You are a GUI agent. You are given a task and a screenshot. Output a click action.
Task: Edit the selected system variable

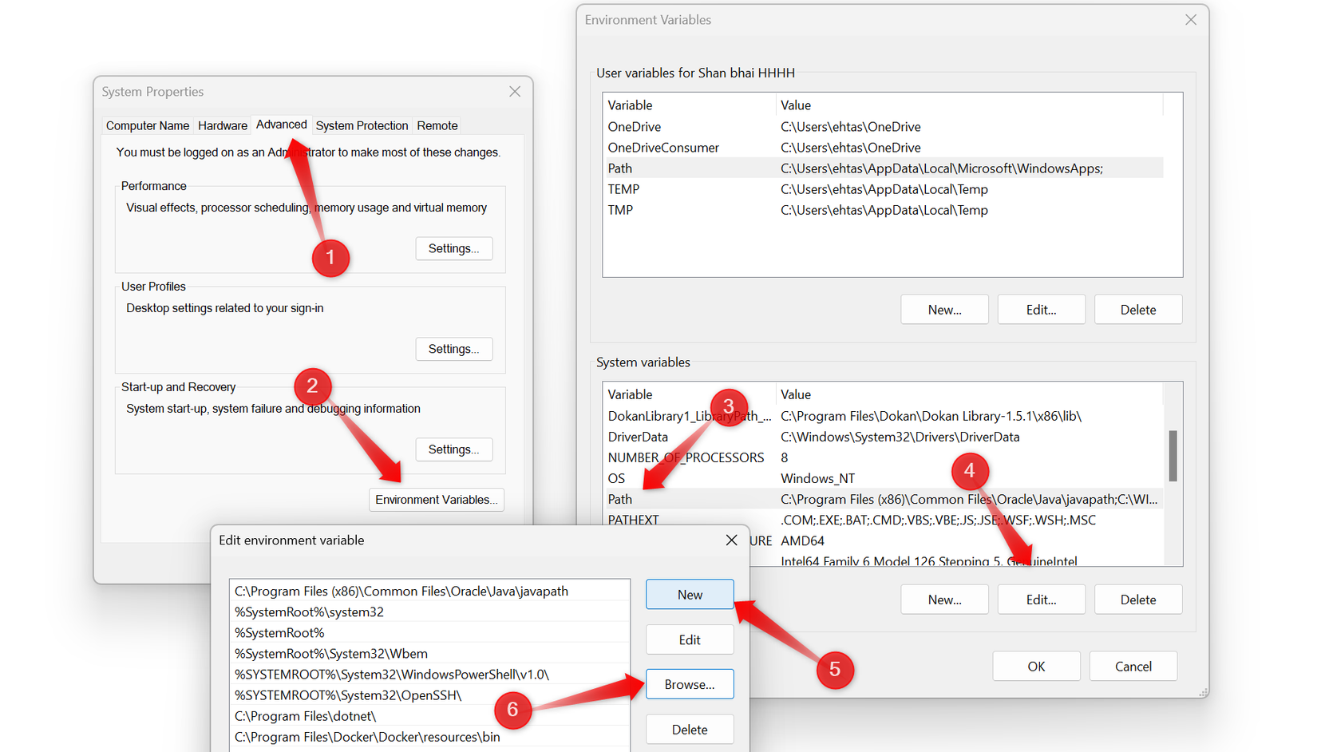(1041, 599)
